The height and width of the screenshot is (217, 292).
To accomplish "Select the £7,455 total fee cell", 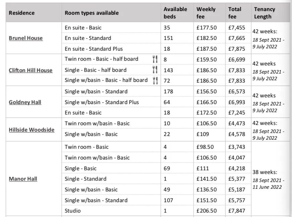I will click(238, 28).
